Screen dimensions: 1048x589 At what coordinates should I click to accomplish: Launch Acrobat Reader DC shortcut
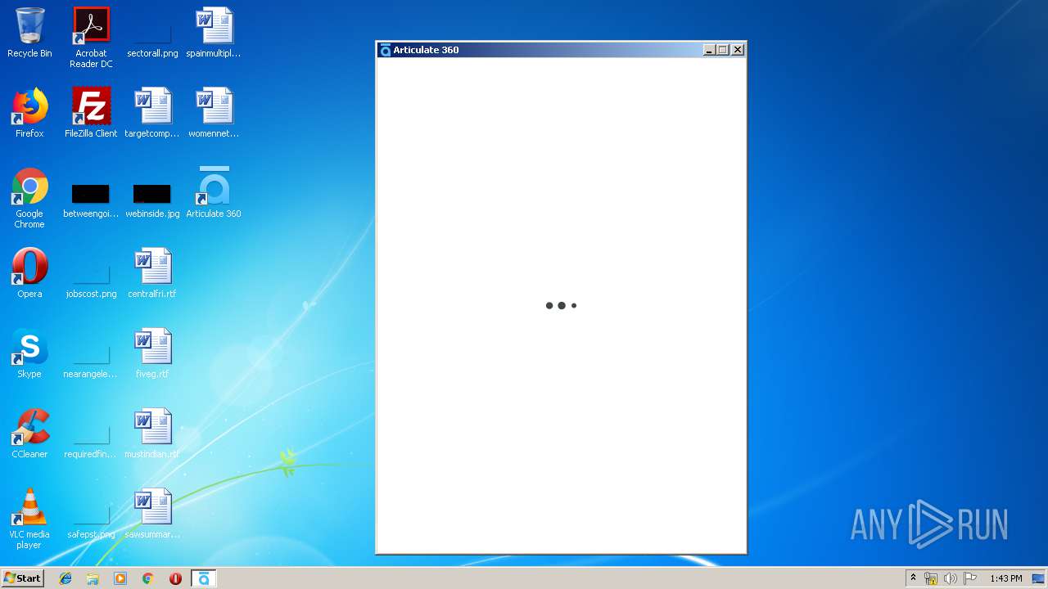(91, 38)
